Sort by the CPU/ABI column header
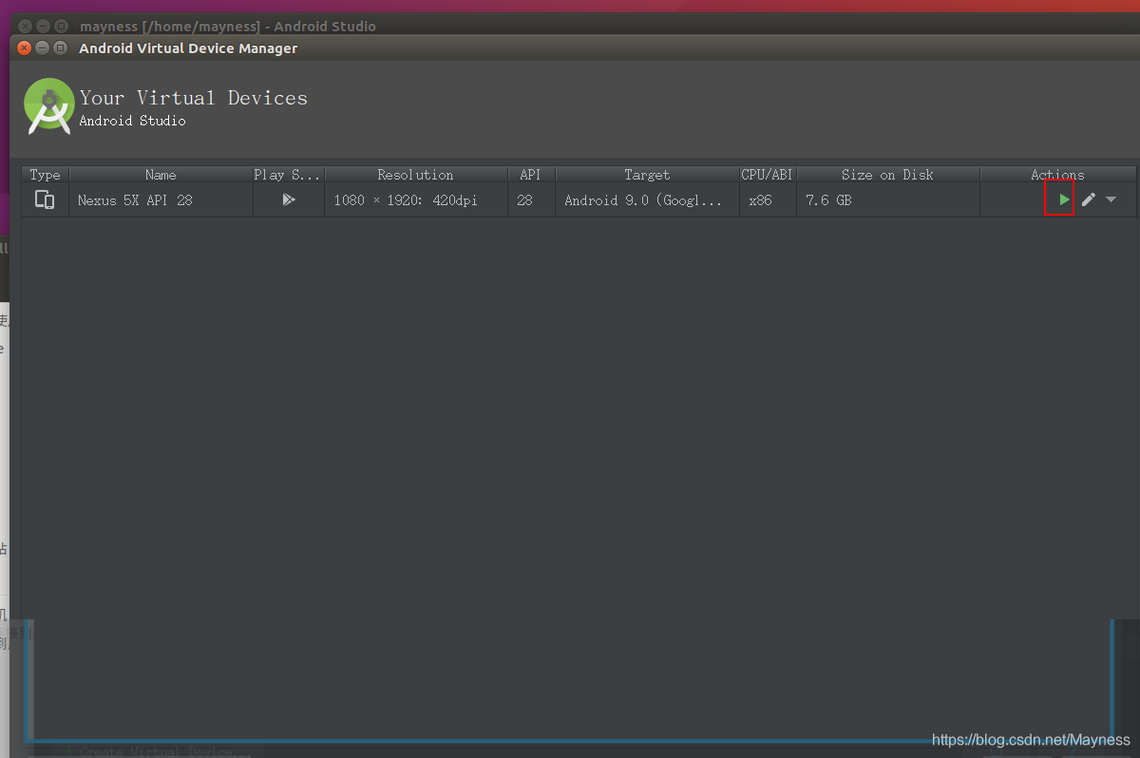 (768, 175)
